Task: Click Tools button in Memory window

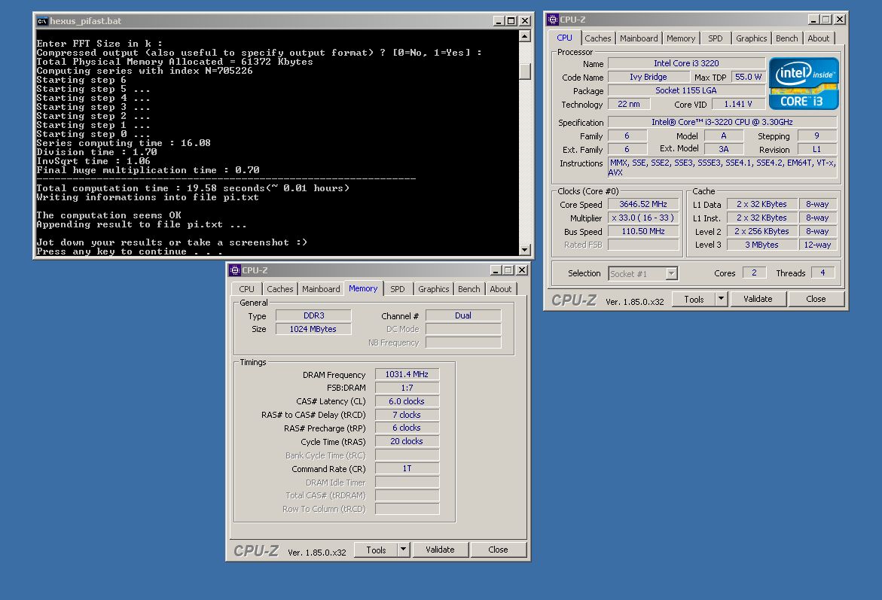Action: click(x=376, y=550)
